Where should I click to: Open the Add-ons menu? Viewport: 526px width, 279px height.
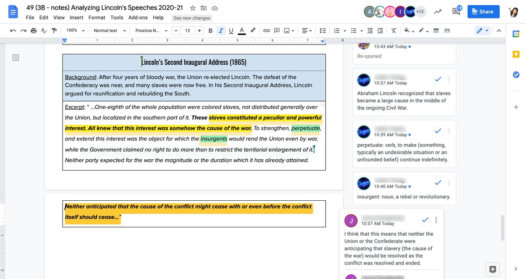click(x=138, y=17)
